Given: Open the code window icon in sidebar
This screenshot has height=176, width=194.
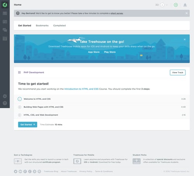Looking at the screenshot, I should coord(5,39).
